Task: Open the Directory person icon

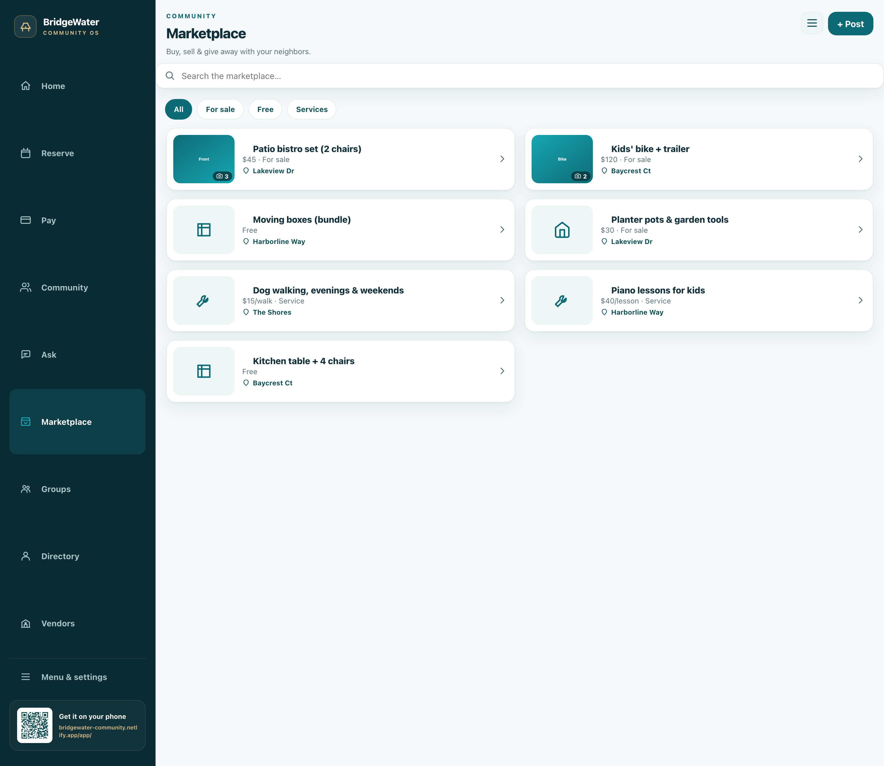Action: [26, 556]
